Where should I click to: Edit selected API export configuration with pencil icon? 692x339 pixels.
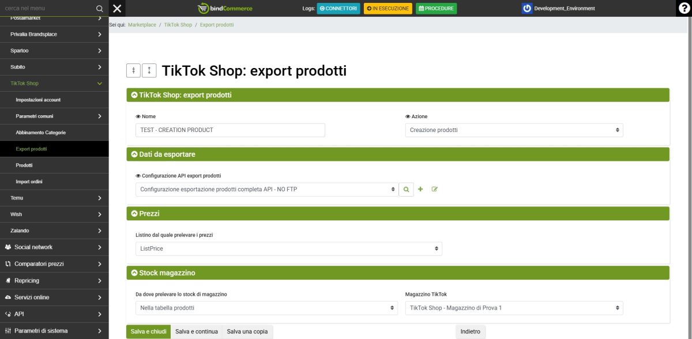434,189
